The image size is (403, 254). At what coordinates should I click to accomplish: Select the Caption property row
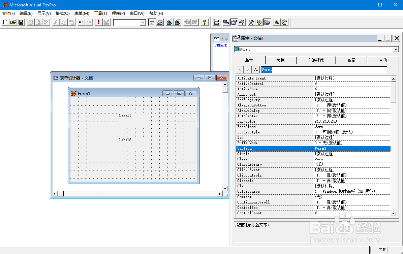tap(313, 149)
